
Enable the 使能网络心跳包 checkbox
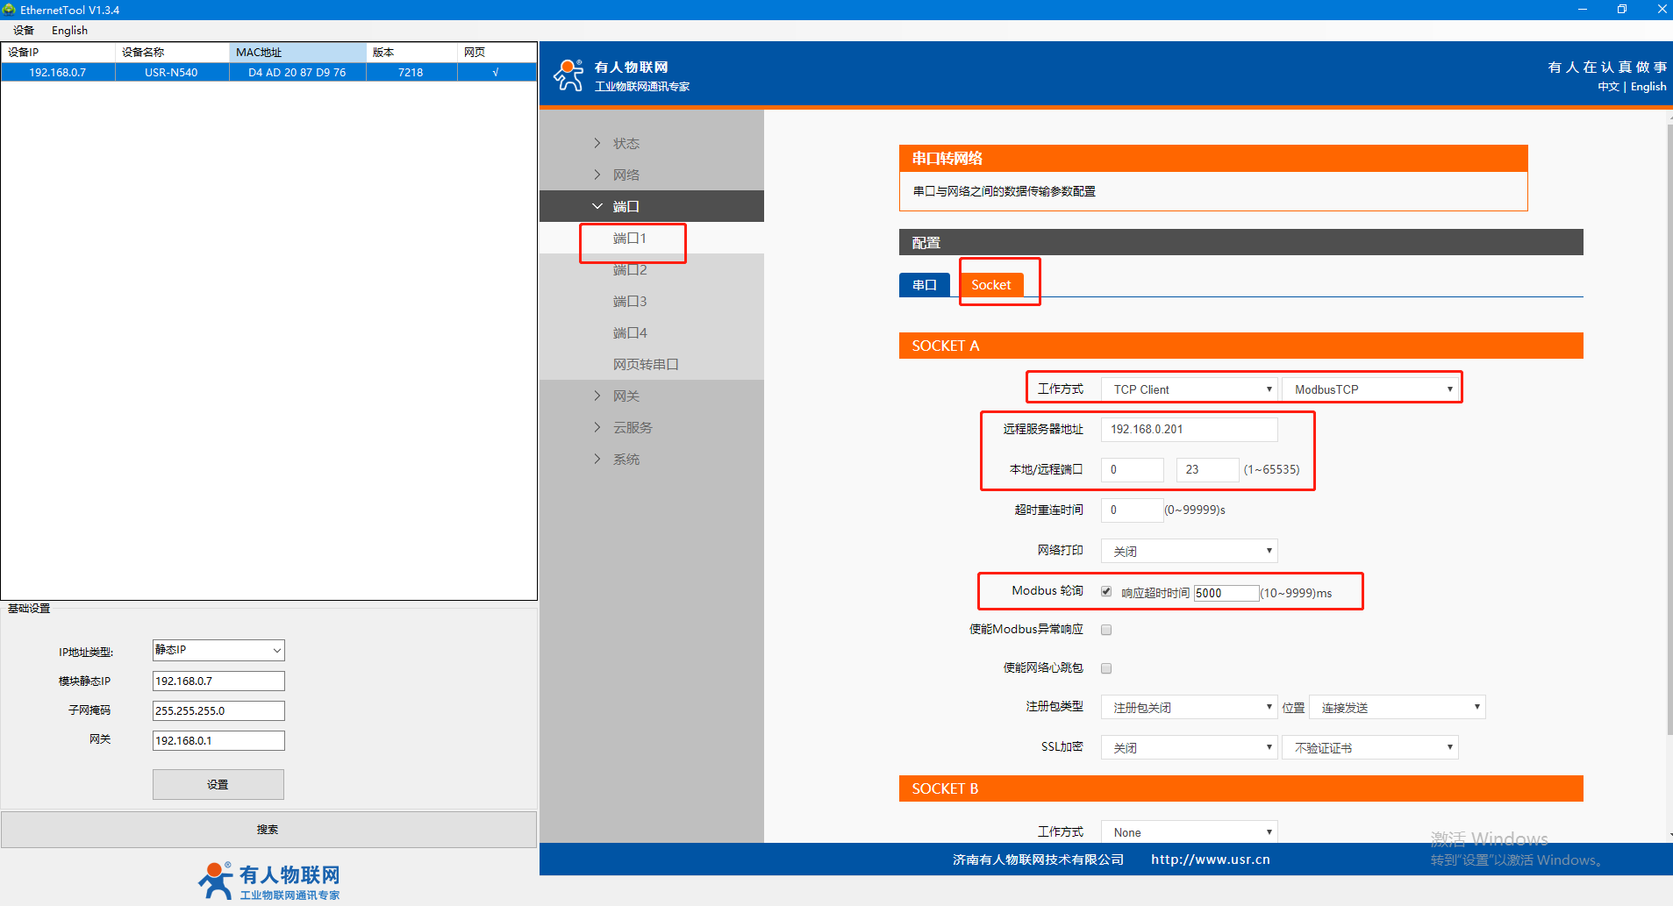(x=1106, y=668)
